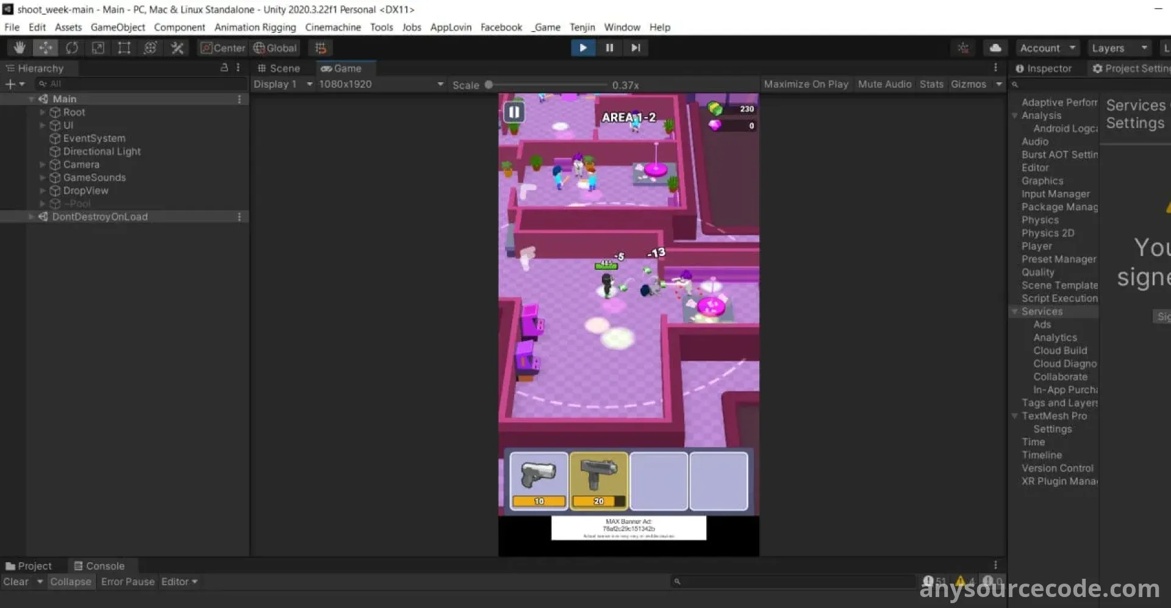Viewport: 1171px width, 608px height.
Task: Toggle Maximize On Play
Action: pos(805,84)
